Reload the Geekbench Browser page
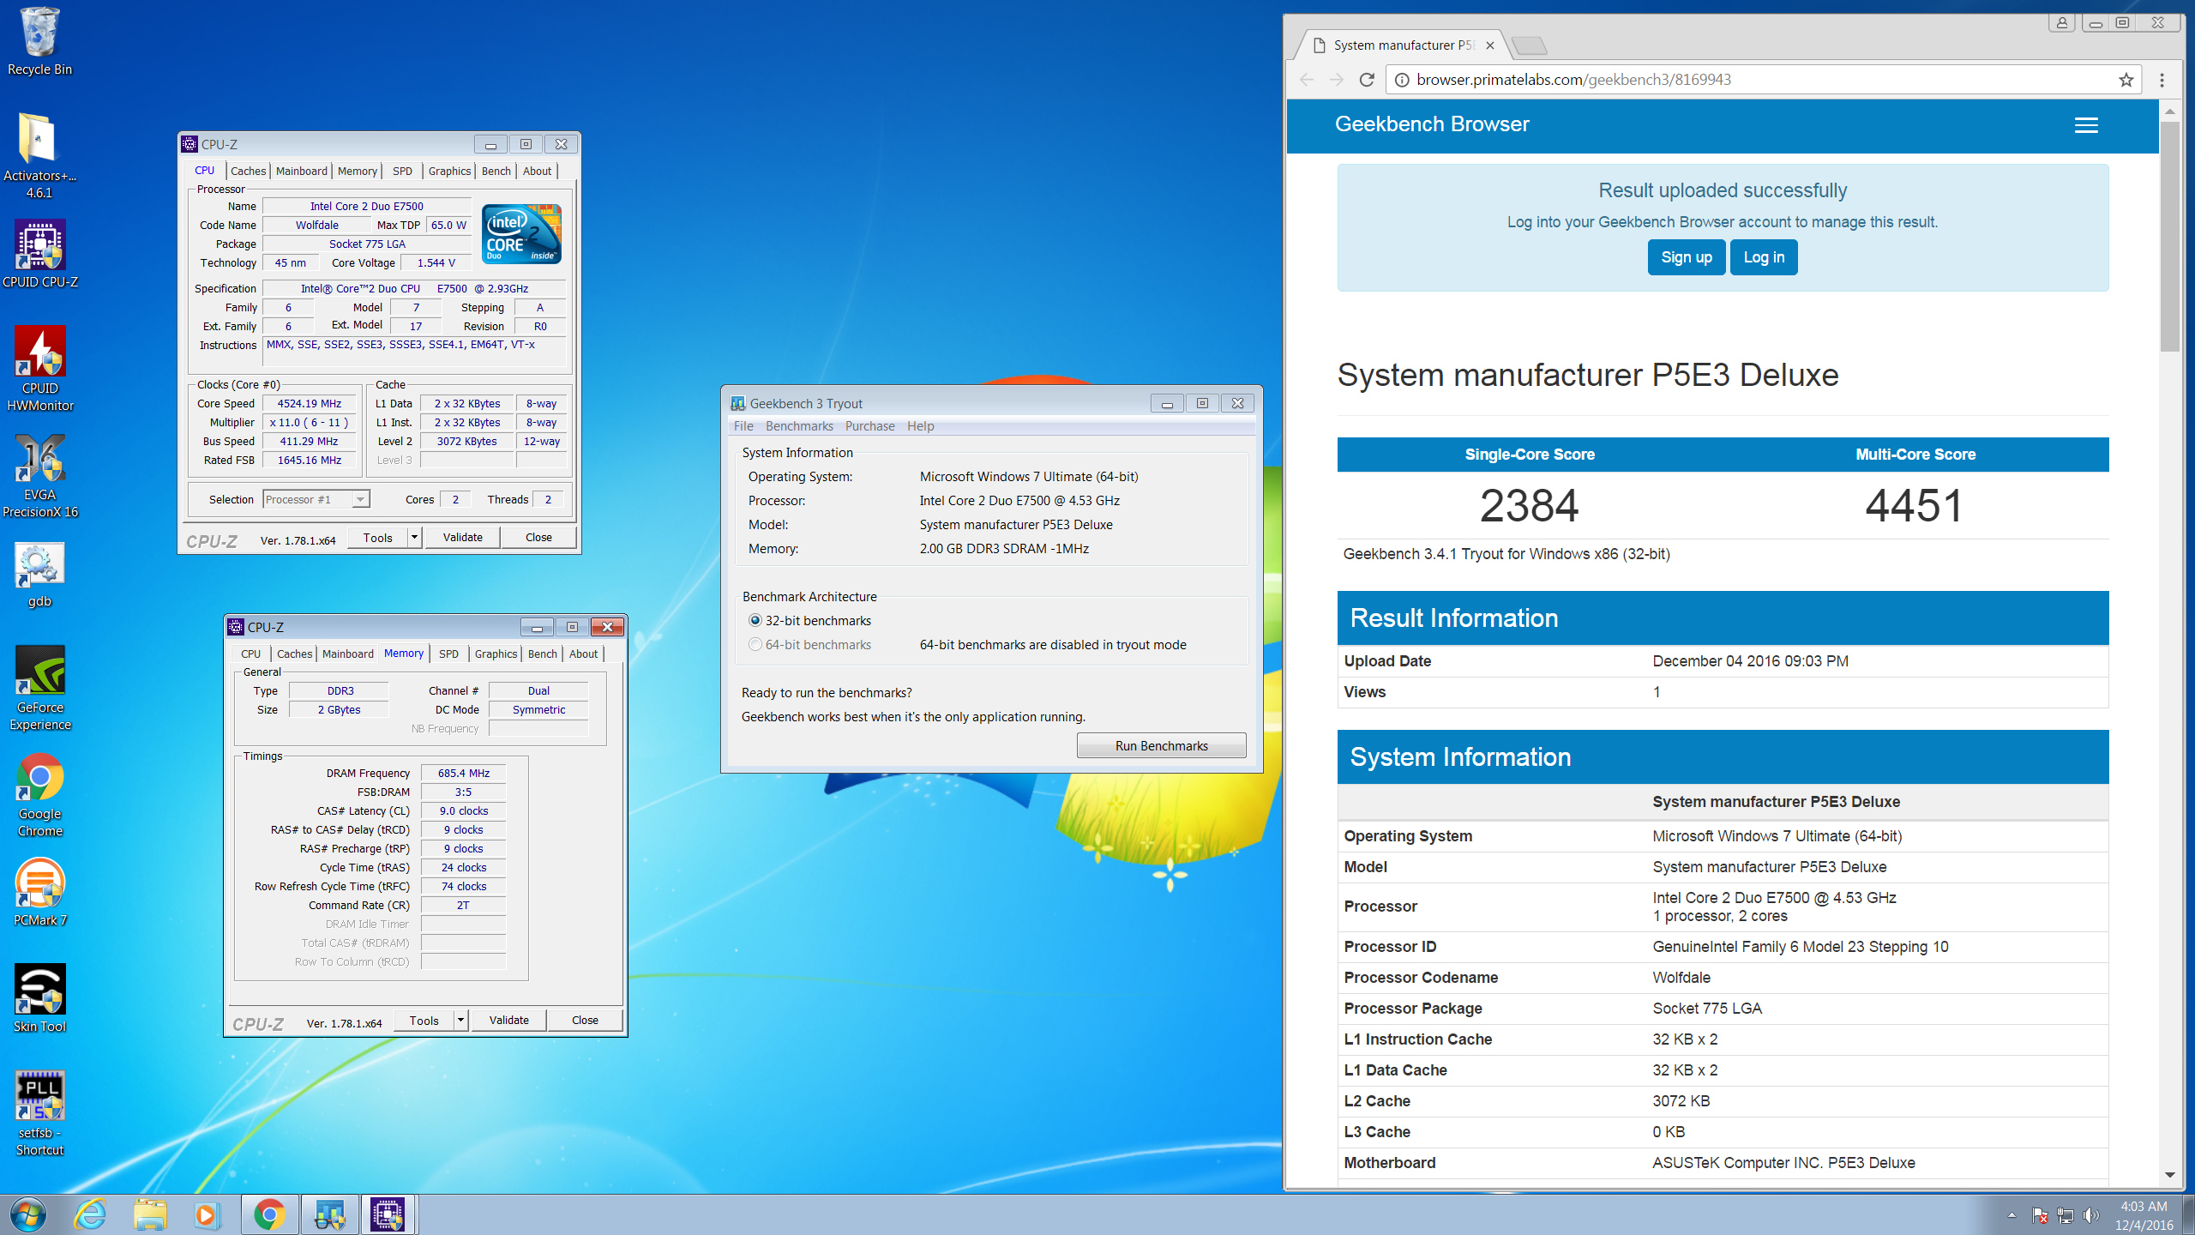2195x1235 pixels. tap(1367, 80)
